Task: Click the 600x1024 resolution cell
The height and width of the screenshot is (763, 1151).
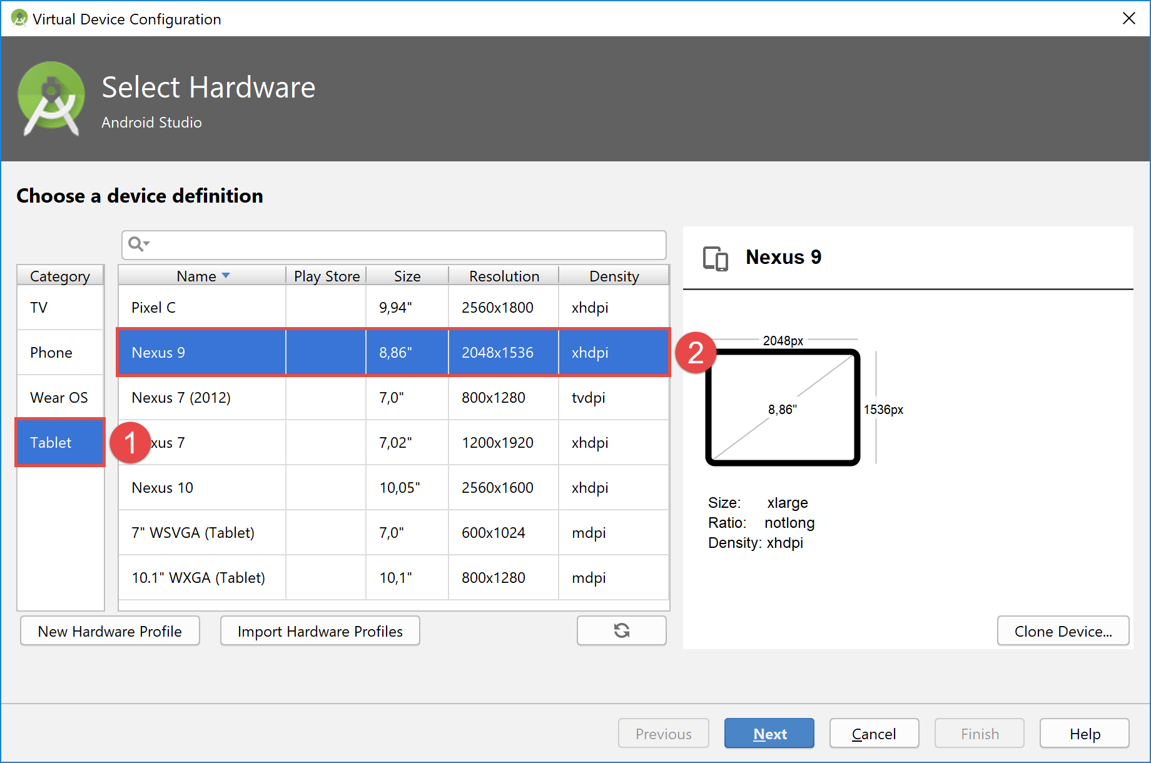Action: pyautogui.click(x=504, y=532)
